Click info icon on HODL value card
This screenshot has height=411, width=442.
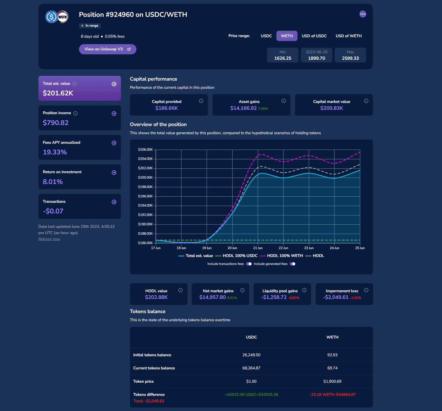(x=180, y=290)
